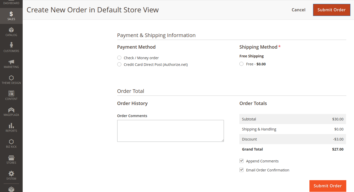Navigate to Marketing via the megaphone icon
This screenshot has height=192, width=354.
pyautogui.click(x=11, y=64)
